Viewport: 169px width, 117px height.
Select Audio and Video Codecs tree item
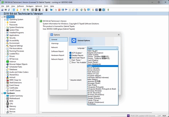coord(19,72)
